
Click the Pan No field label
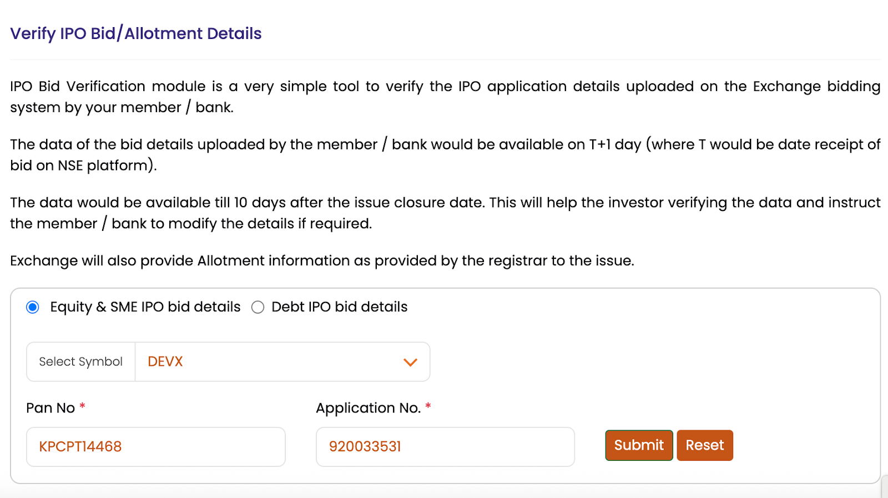pyautogui.click(x=51, y=408)
